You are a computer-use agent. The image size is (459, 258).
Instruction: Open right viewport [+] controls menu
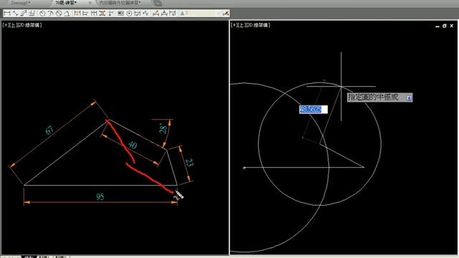[x=234, y=25]
